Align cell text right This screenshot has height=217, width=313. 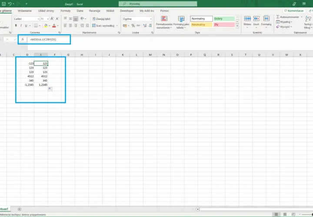[76, 26]
